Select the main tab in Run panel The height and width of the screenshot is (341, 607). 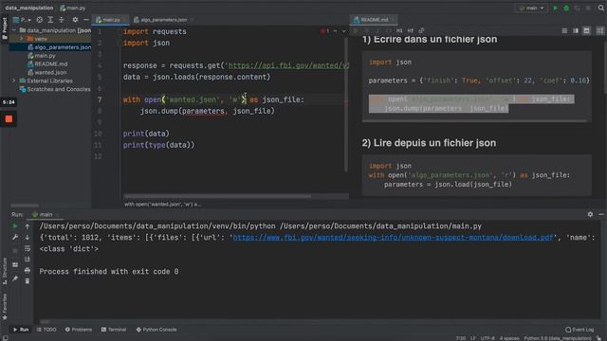point(46,215)
